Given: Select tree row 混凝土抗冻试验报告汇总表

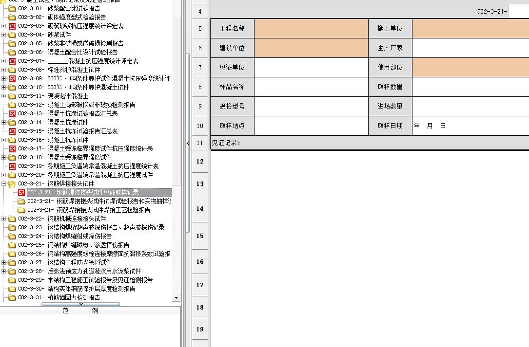Looking at the screenshot, I should tap(68, 131).
